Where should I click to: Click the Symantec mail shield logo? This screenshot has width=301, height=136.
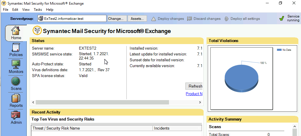click(x=37, y=31)
